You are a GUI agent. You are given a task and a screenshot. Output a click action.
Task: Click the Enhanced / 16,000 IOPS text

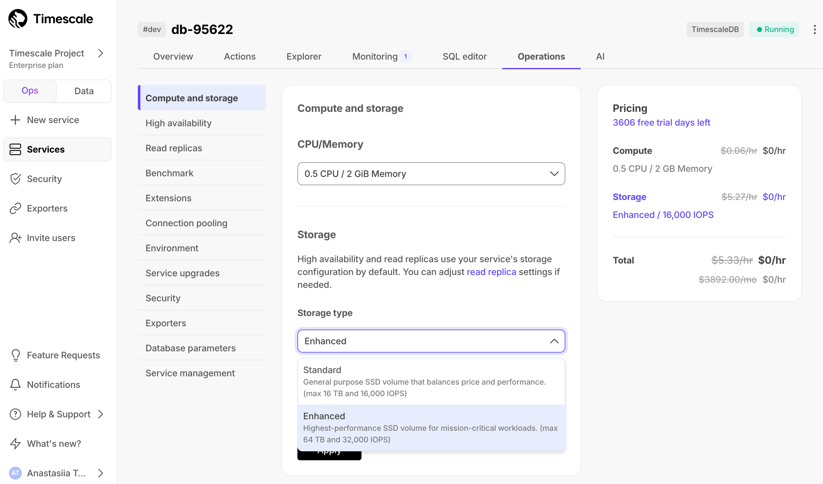663,214
